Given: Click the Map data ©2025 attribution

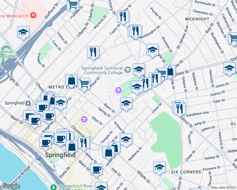Looking at the screenshot, I should click(x=224, y=187).
